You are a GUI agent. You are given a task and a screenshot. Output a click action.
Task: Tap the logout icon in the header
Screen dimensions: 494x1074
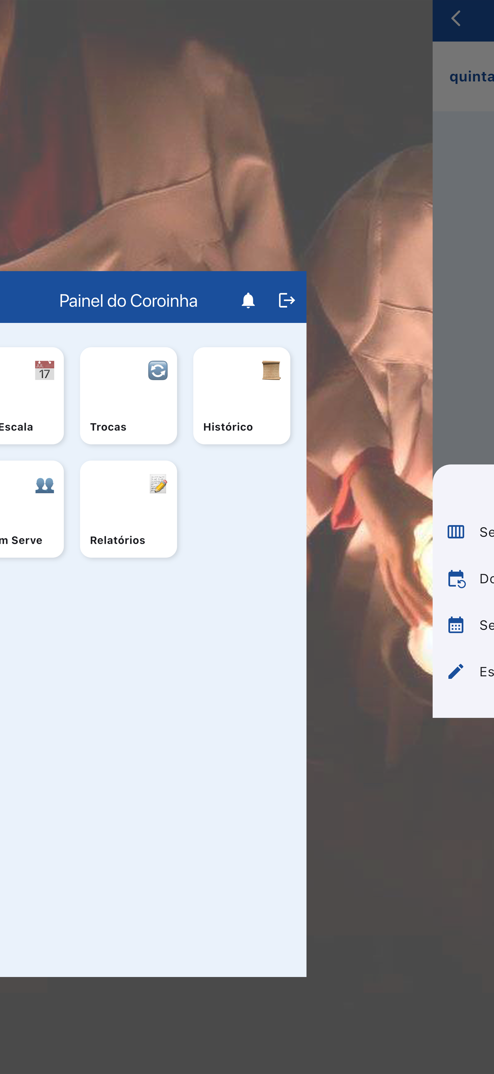point(287,300)
